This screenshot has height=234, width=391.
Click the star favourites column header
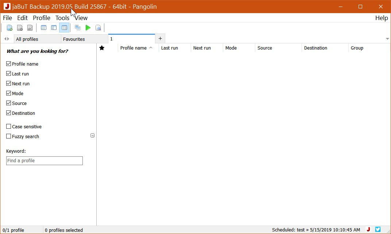tap(102, 48)
